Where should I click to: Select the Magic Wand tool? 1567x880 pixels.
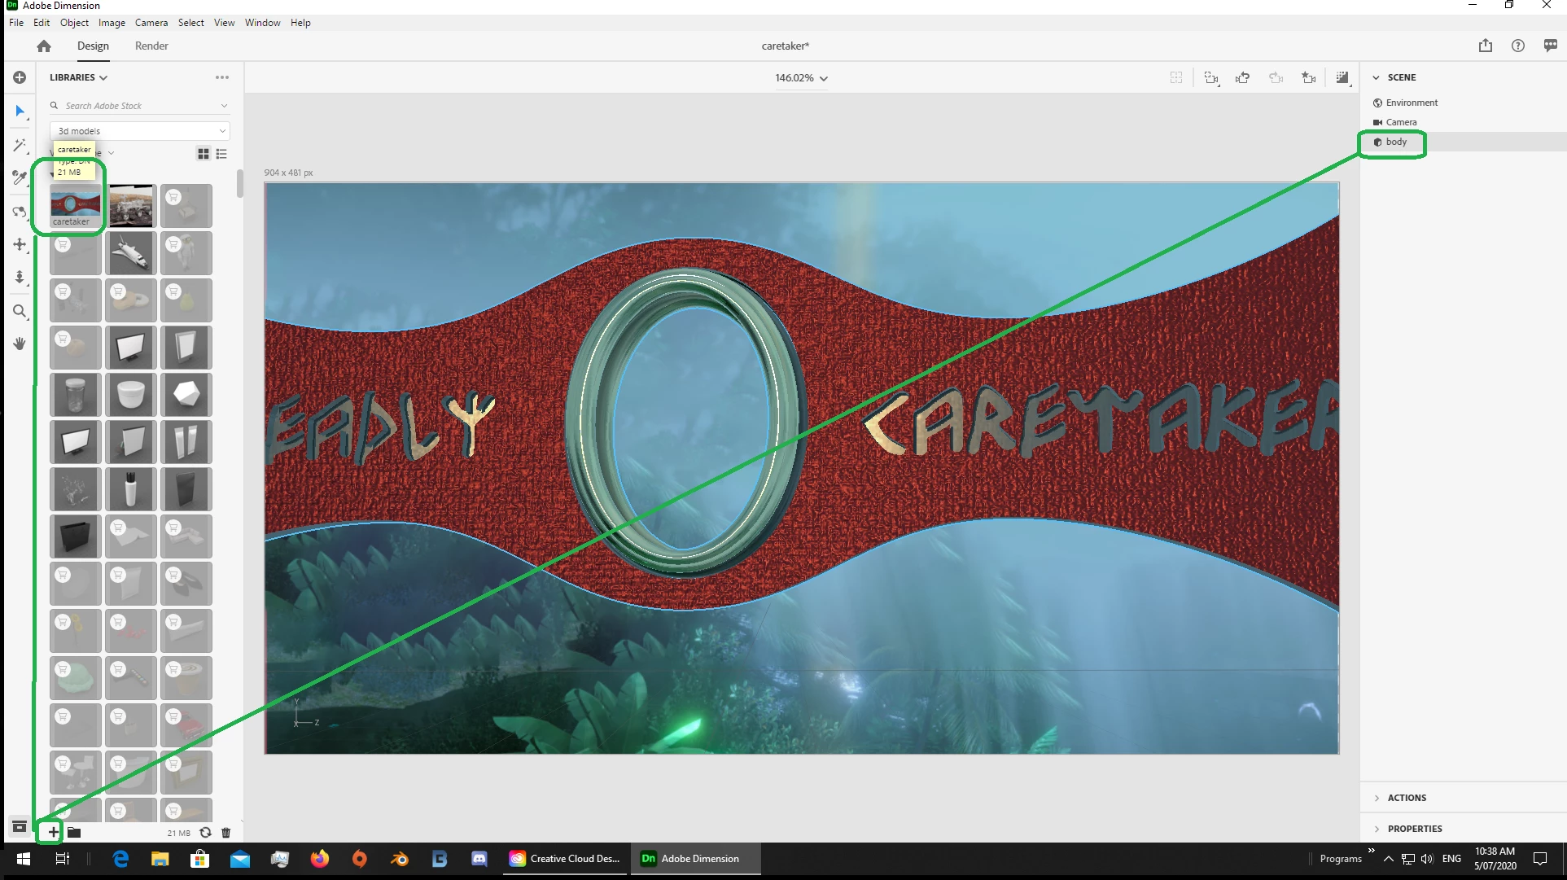pyautogui.click(x=20, y=145)
